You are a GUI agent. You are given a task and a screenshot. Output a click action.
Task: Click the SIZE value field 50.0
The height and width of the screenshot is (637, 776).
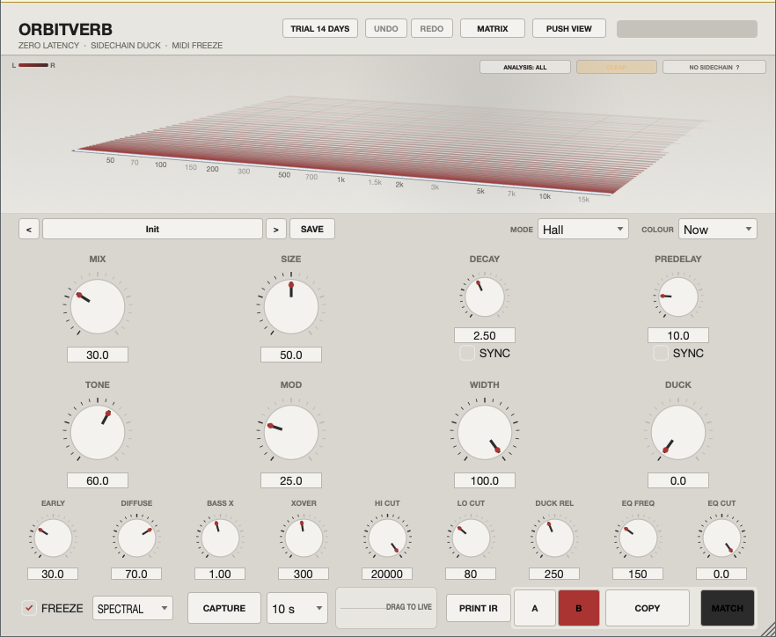tap(291, 355)
